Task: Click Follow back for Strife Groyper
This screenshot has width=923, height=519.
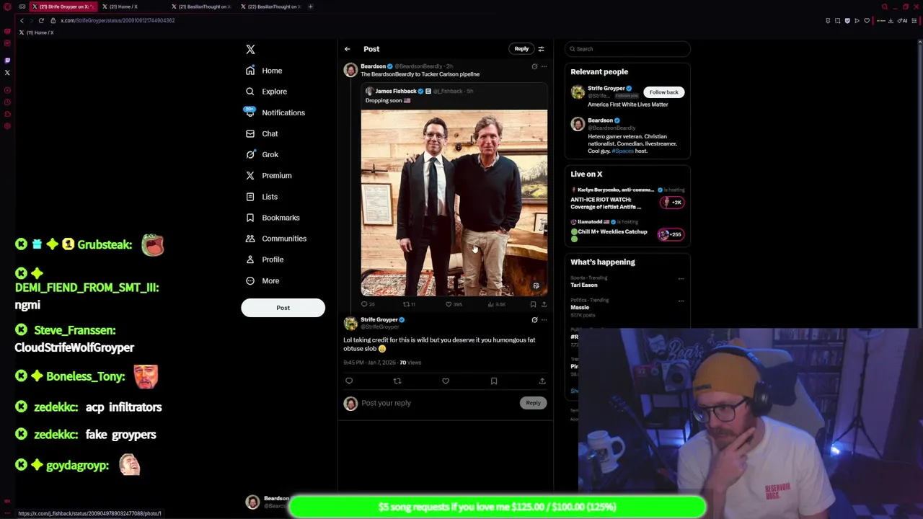Action: coord(663,92)
